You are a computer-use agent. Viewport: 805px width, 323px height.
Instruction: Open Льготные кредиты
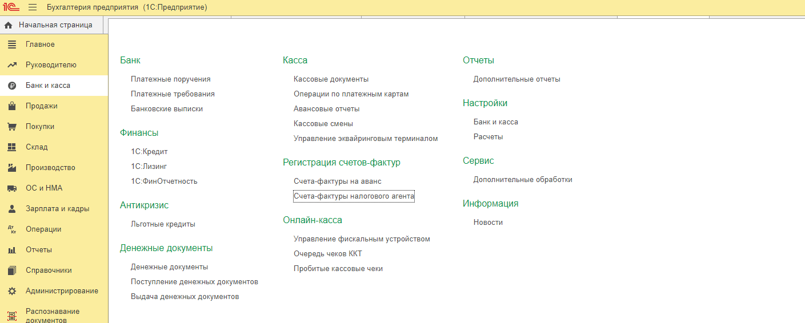pyautogui.click(x=163, y=224)
